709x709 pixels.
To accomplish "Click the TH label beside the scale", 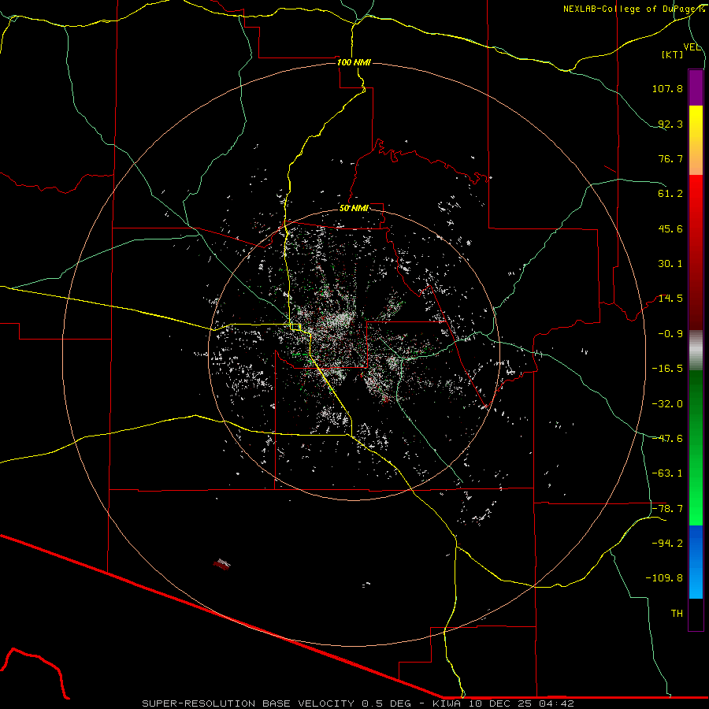I will 677,613.
